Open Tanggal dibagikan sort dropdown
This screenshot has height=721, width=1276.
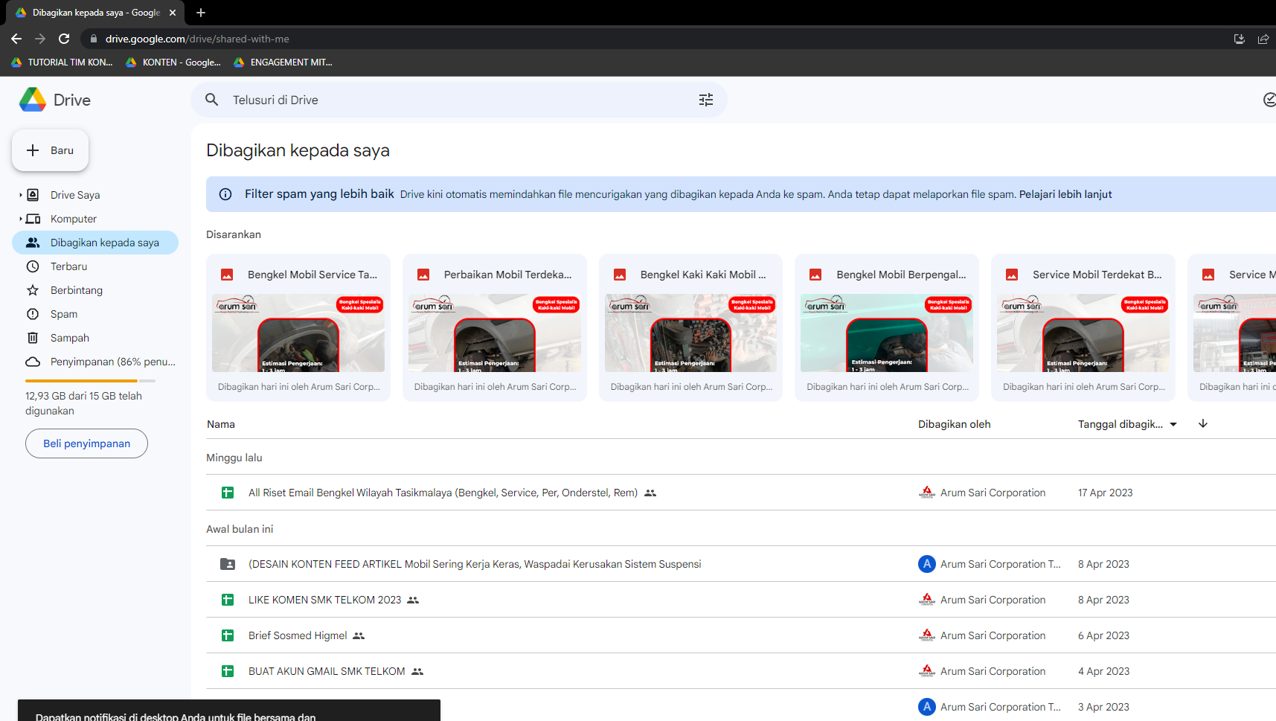(x=1127, y=424)
